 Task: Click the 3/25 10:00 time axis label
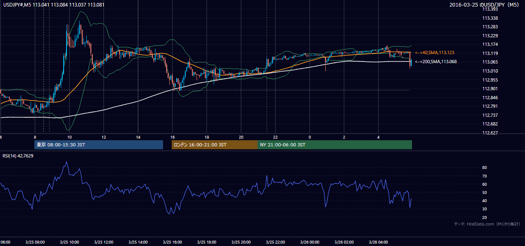point(69,242)
